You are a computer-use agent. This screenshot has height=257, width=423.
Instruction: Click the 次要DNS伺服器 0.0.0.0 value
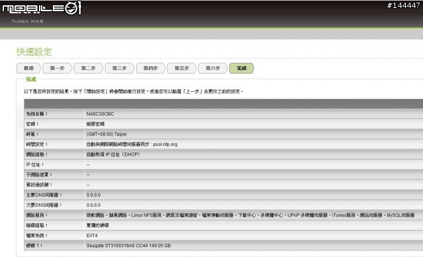point(93,205)
